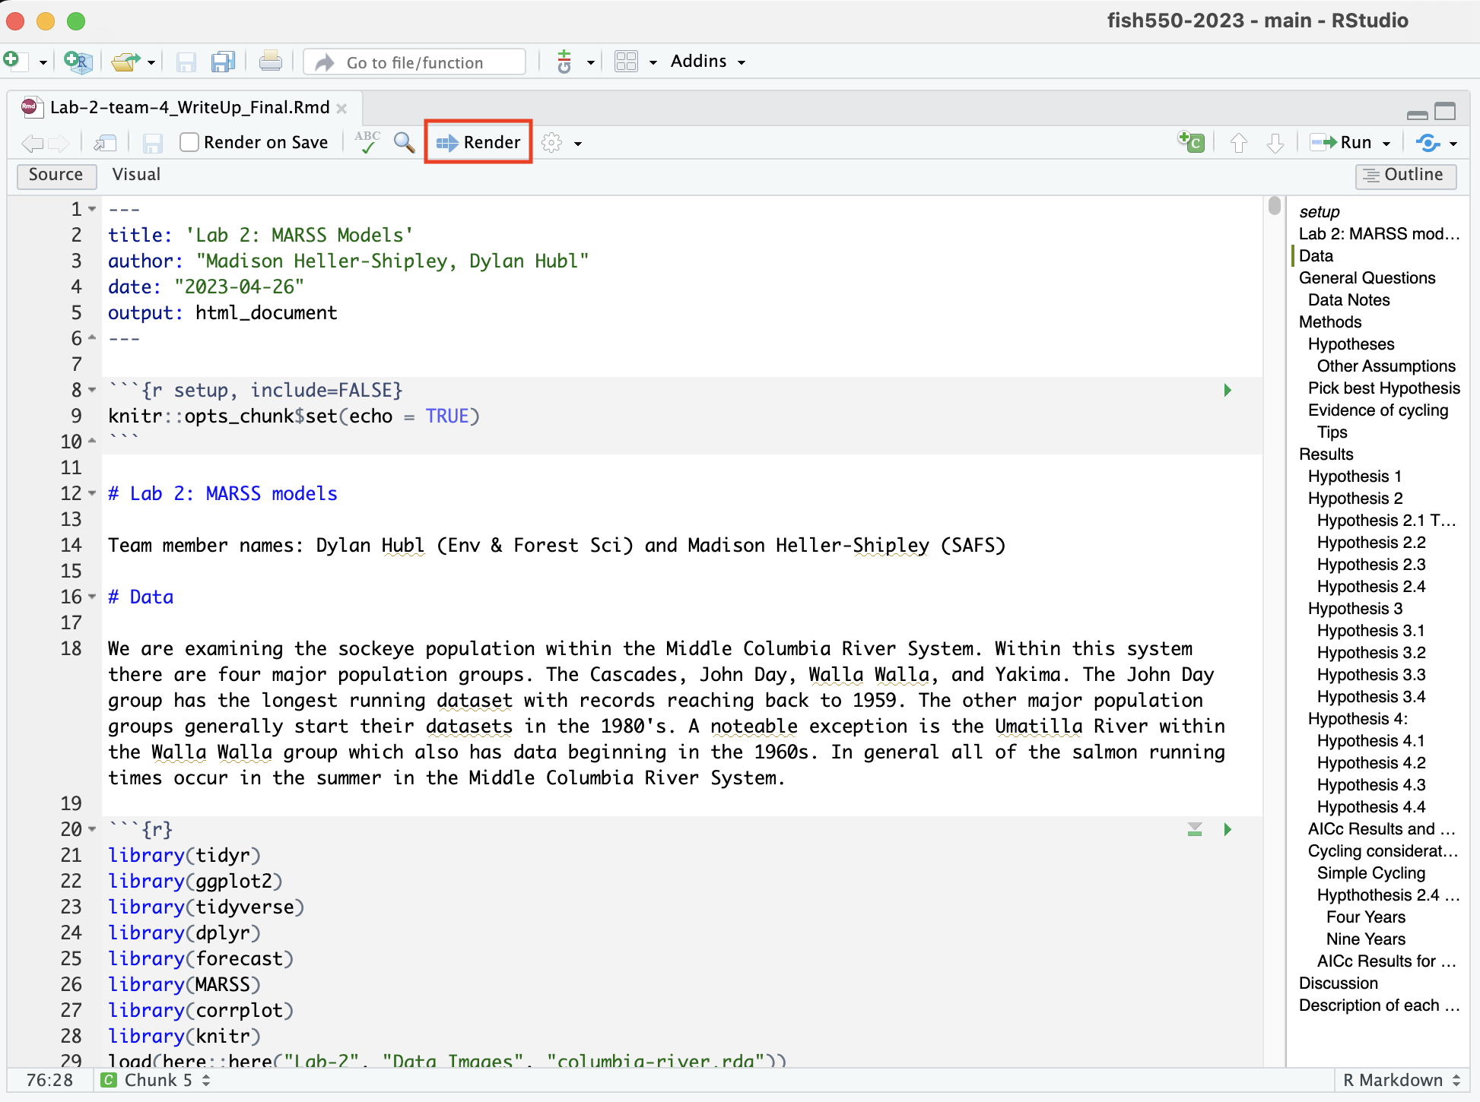
Task: Click the Render document button
Action: coord(478,142)
